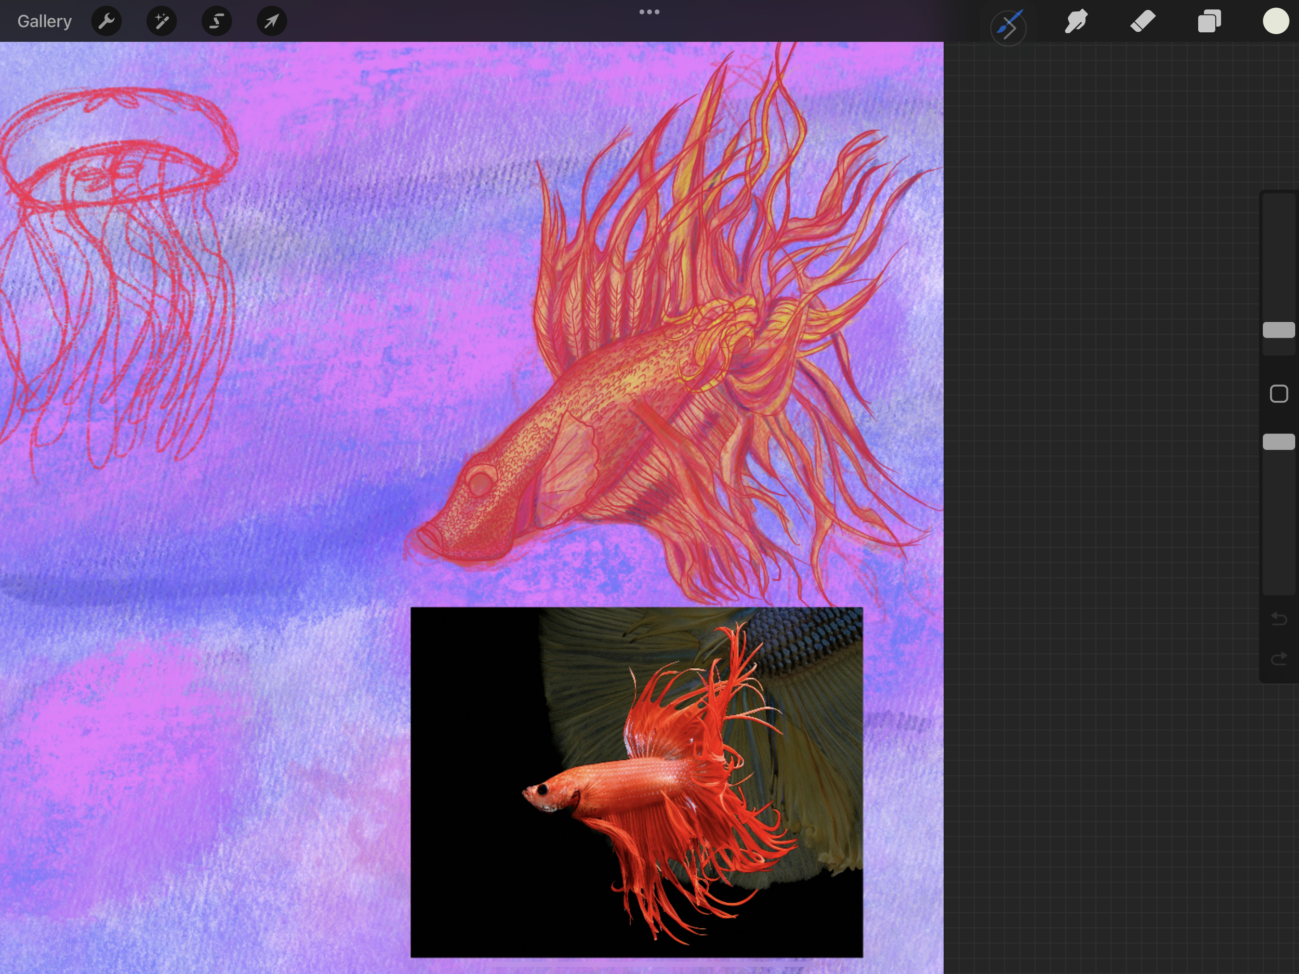
Task: Open the active color circle
Action: pos(1276,21)
